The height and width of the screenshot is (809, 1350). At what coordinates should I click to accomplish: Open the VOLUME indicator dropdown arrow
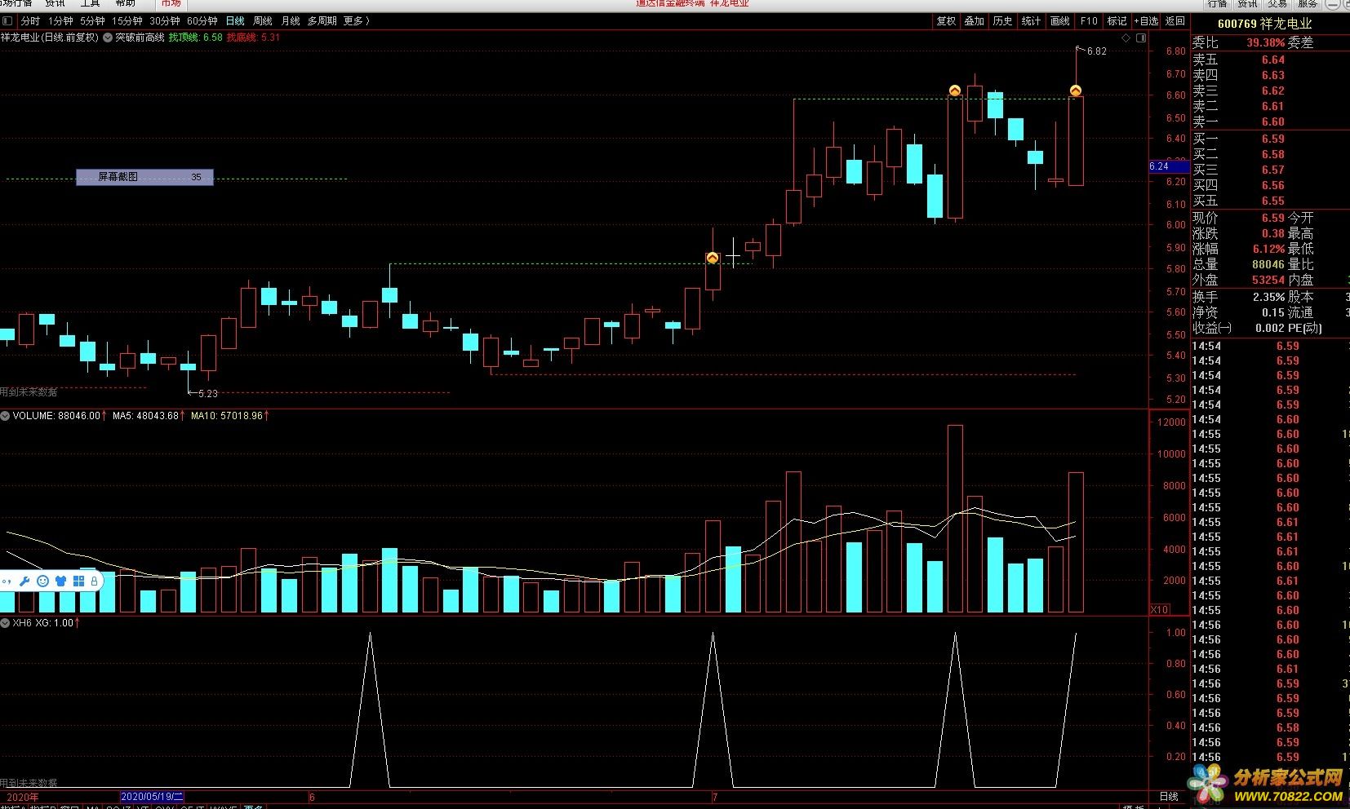6,416
